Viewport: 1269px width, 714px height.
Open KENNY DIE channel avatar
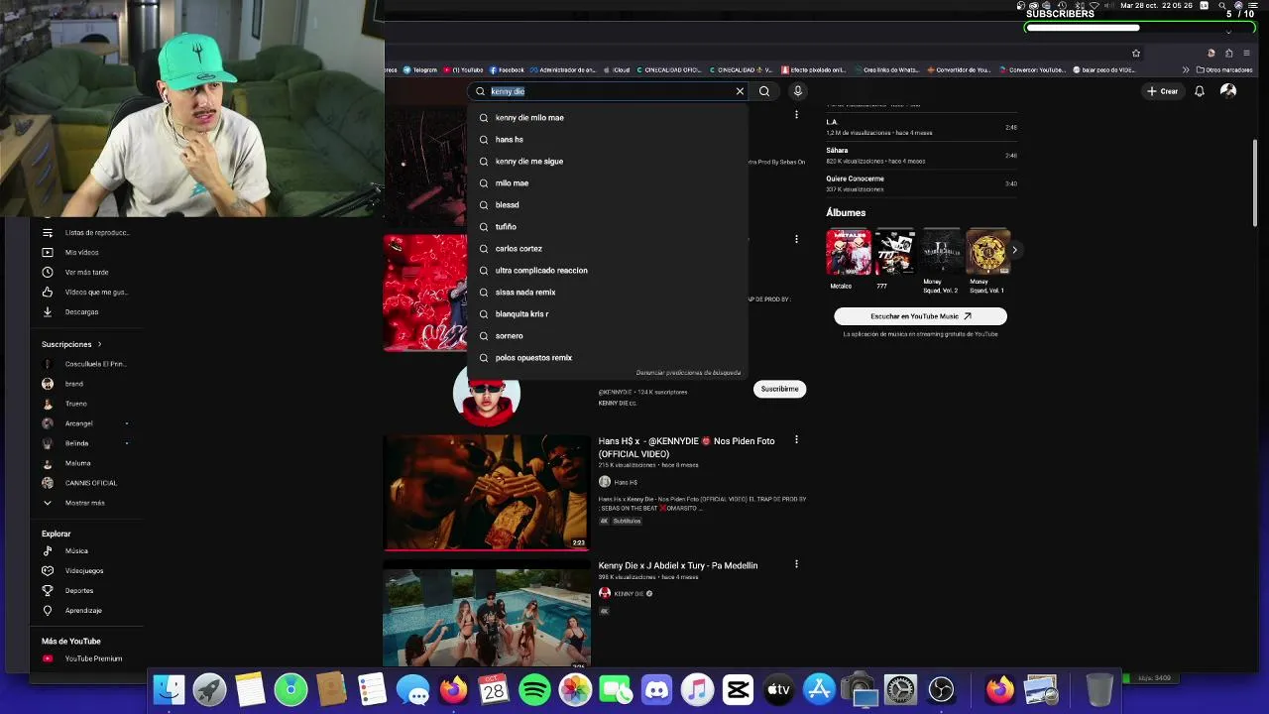coord(487,395)
